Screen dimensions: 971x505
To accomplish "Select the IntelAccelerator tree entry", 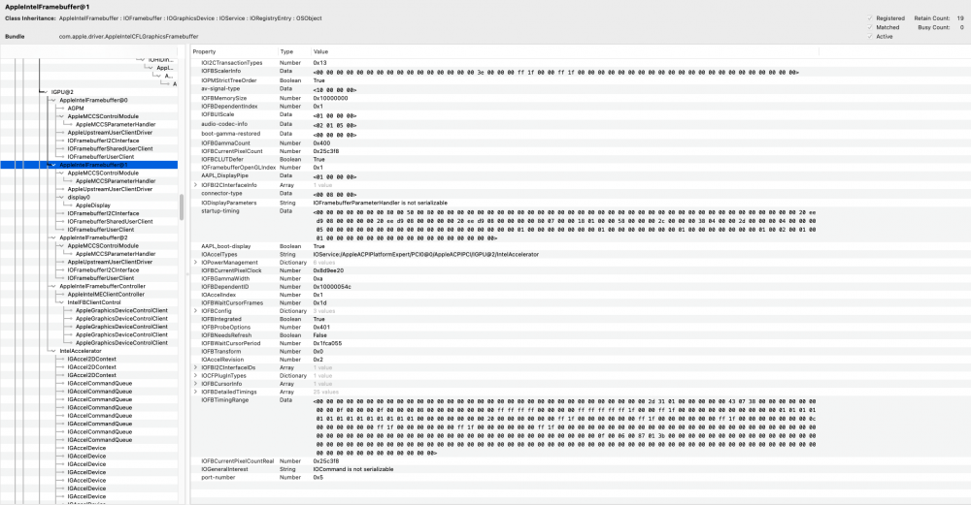I will tap(81, 351).
